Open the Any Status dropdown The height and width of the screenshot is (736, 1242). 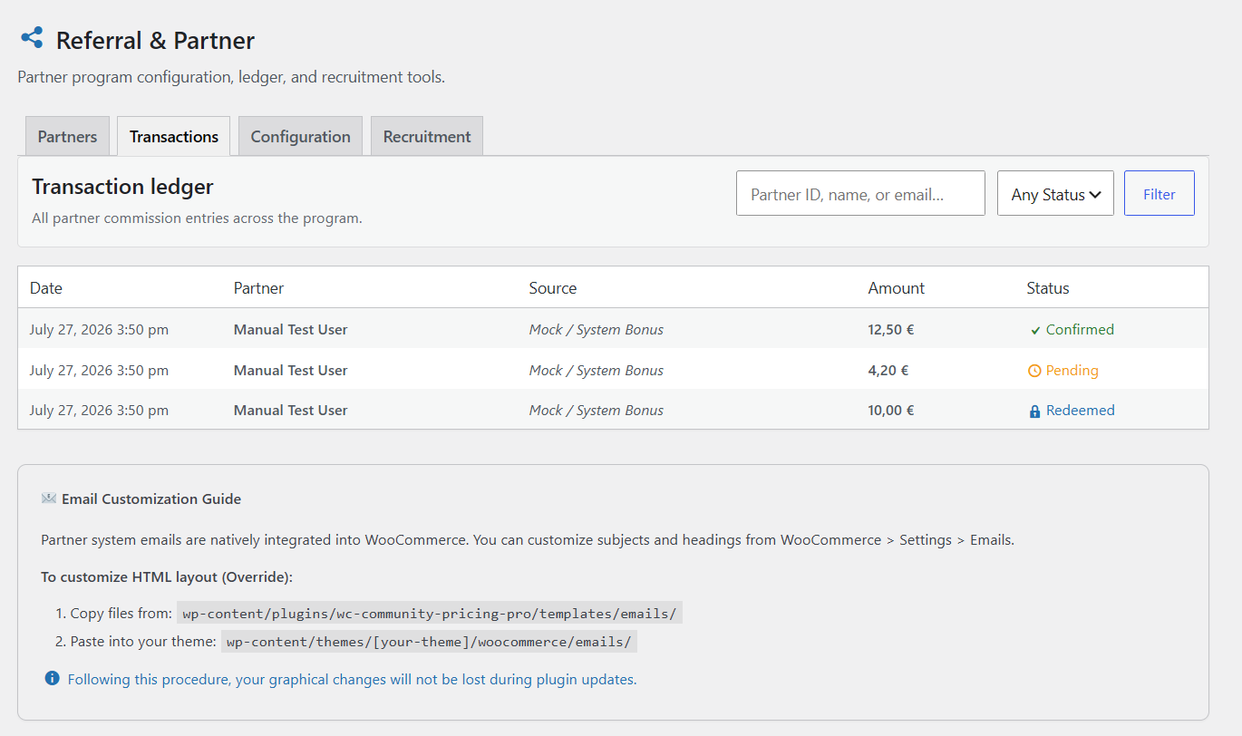pyautogui.click(x=1055, y=193)
